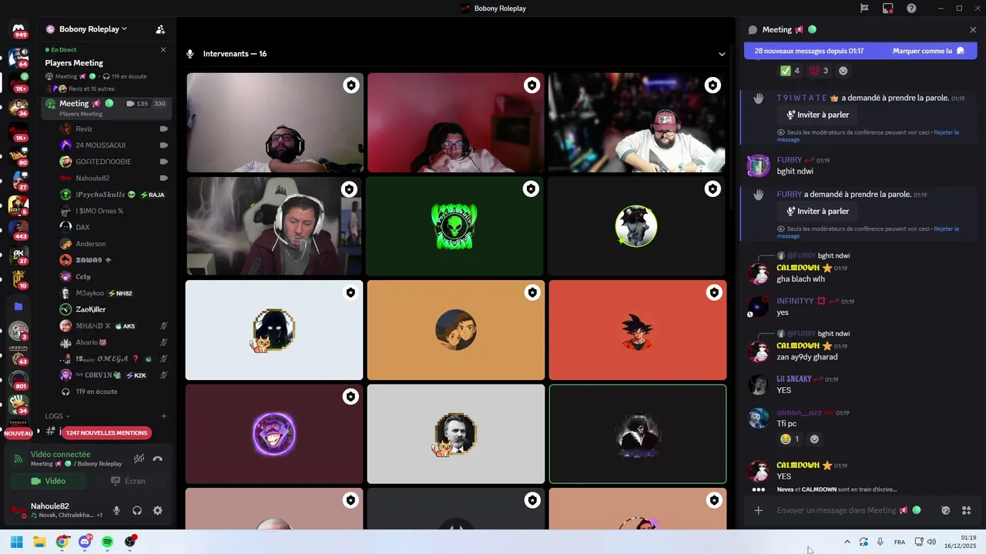986x554 pixels.
Task: Open Discord direct messages home icon
Action: (18, 28)
